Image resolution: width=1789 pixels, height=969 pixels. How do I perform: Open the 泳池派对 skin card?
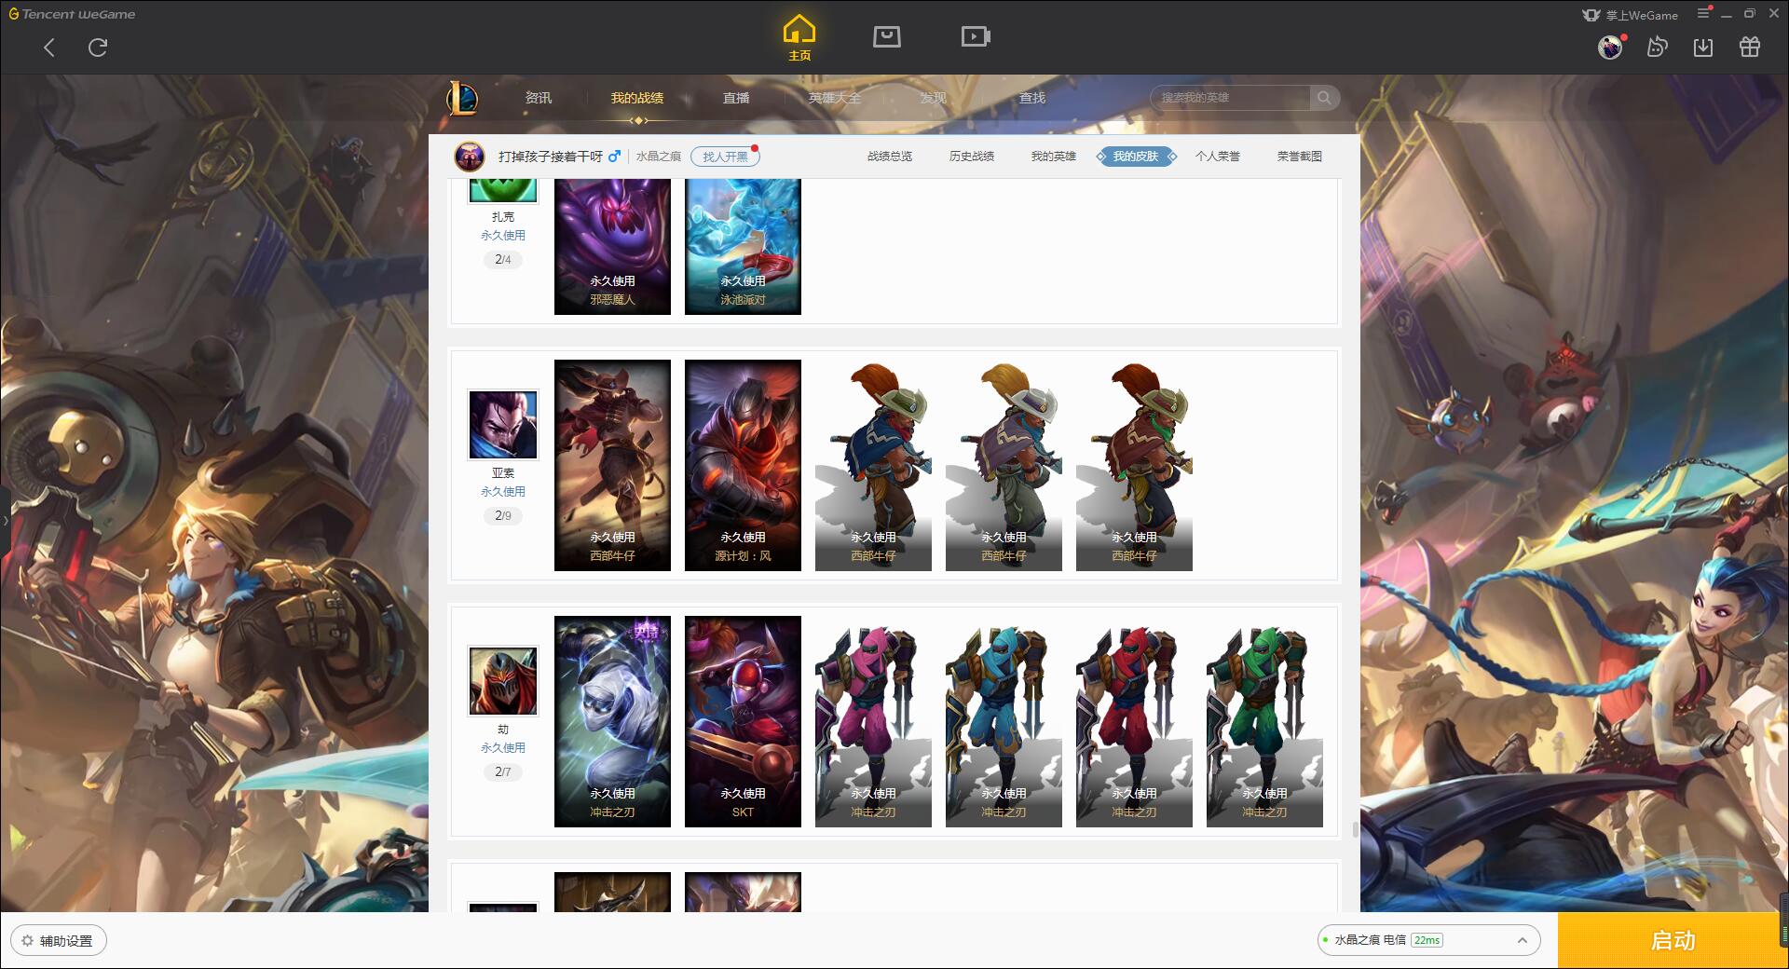(x=743, y=247)
